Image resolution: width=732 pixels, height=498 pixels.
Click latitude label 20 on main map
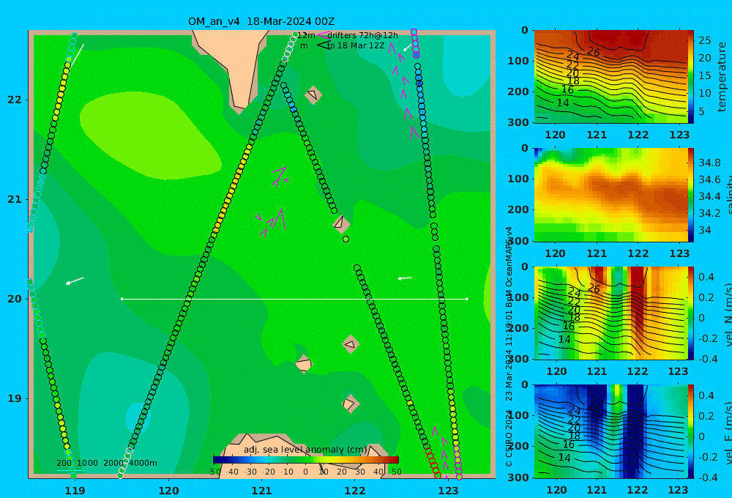15,299
